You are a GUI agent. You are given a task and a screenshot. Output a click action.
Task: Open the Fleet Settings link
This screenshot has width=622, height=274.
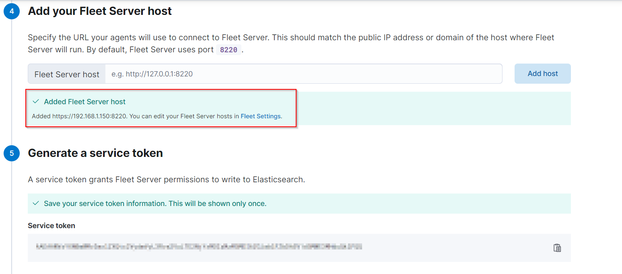click(x=261, y=116)
